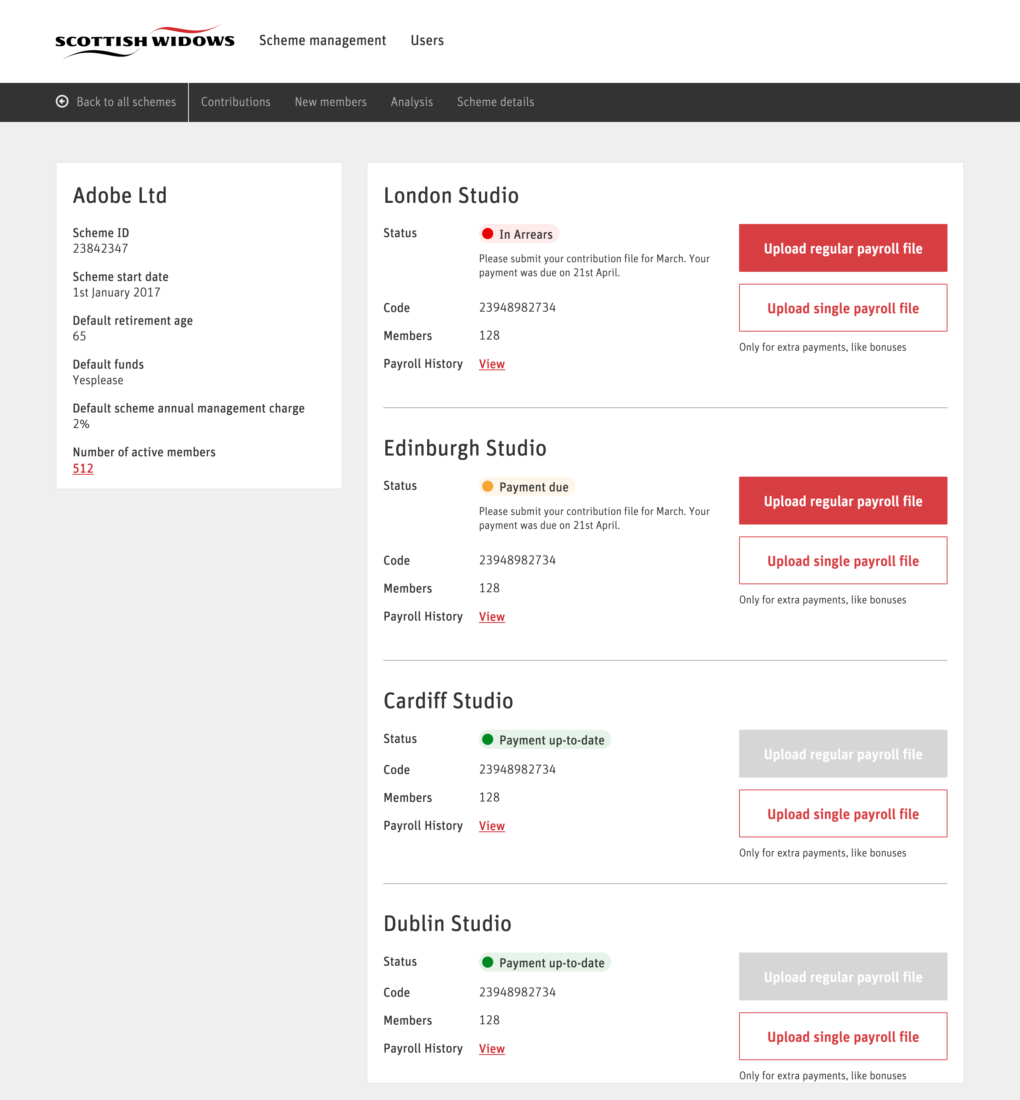Upload single payroll file for Cardiff Studio
The image size is (1020, 1100).
click(x=843, y=813)
